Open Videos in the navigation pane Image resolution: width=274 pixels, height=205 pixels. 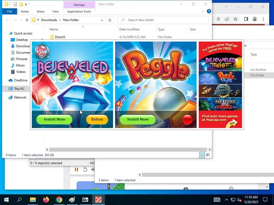pos(18,72)
